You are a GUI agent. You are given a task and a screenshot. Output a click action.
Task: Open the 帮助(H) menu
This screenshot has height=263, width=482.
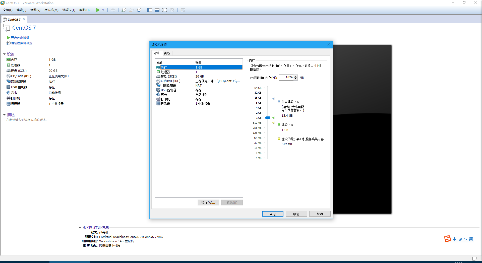coord(84,10)
